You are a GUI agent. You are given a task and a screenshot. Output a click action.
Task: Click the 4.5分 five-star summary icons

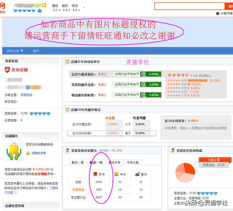[x=178, y=75]
